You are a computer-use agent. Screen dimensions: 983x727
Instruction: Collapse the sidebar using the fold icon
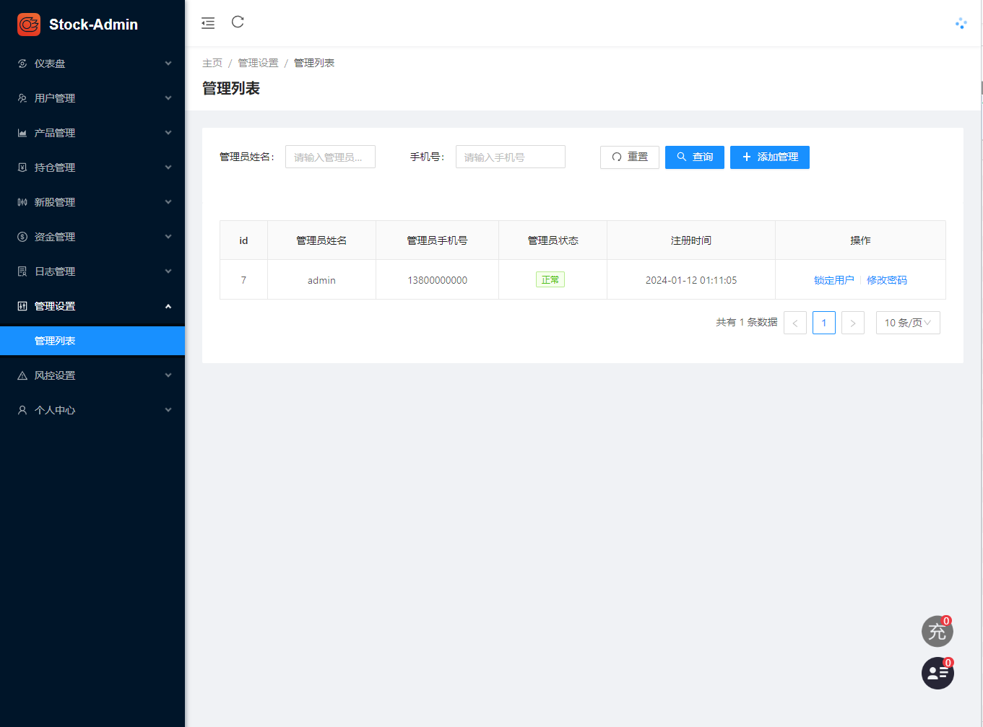(x=208, y=22)
